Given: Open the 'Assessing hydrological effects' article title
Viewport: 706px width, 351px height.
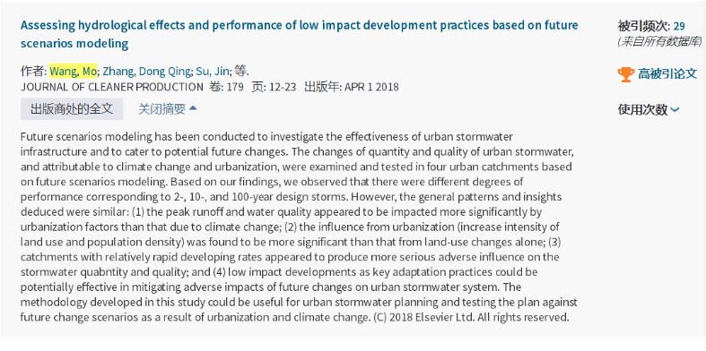Looking at the screenshot, I should [x=299, y=34].
